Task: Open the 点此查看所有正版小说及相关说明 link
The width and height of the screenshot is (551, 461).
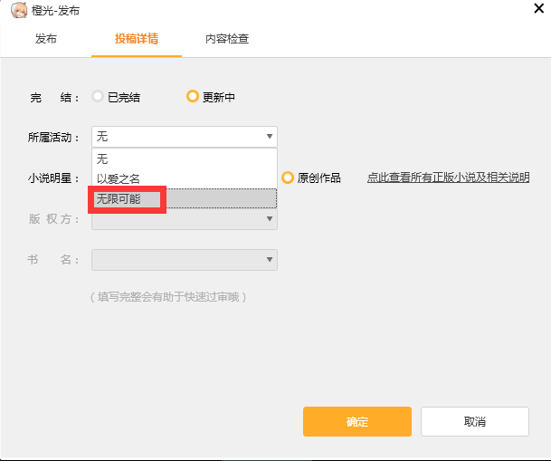Action: (448, 178)
